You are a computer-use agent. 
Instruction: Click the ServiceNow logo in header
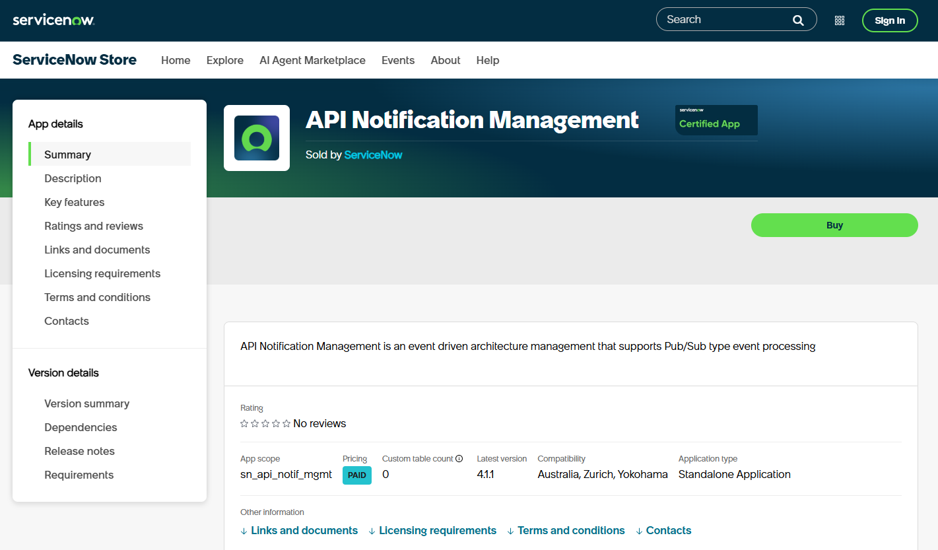point(53,20)
